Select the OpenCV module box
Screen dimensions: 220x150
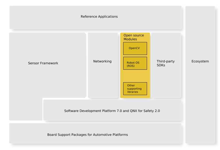coord(135,48)
